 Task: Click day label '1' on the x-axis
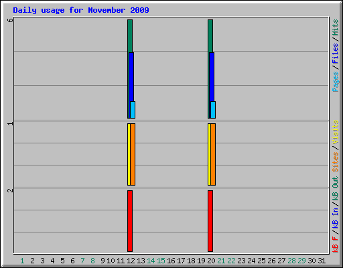(22, 261)
